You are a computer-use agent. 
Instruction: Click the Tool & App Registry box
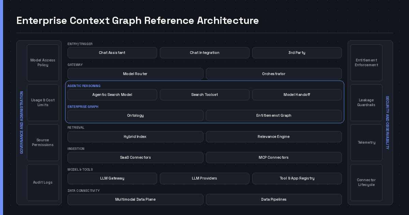tap(297, 178)
